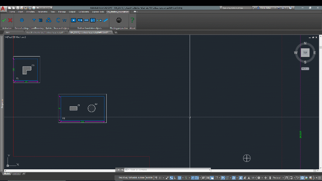Open status bar customization menu icon
322x181 pixels.
(319, 178)
